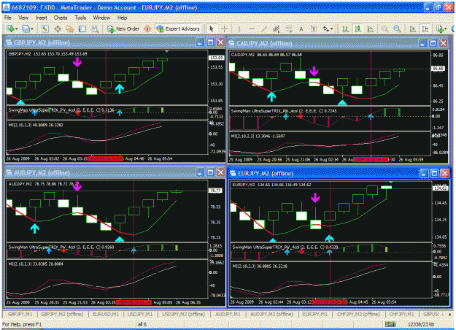Pick the Horizontal Line drawing tool

(252, 28)
